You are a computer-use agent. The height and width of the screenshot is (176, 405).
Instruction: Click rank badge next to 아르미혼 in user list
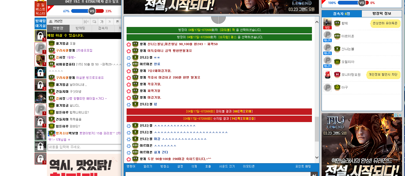point(337,36)
